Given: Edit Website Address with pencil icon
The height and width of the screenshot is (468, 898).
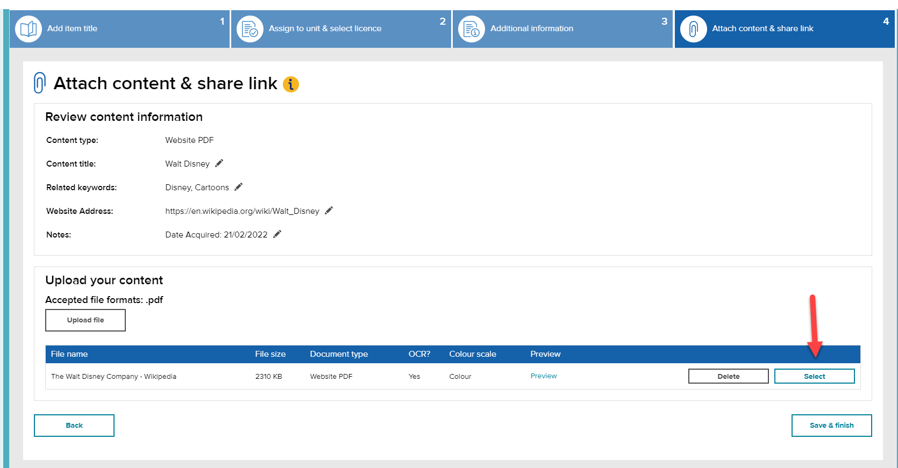Looking at the screenshot, I should (x=329, y=211).
